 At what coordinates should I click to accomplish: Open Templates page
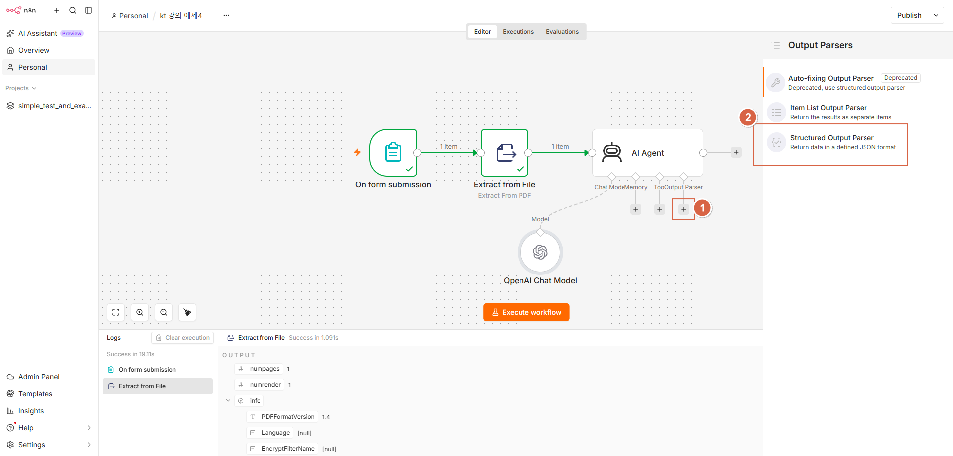[x=49, y=394]
